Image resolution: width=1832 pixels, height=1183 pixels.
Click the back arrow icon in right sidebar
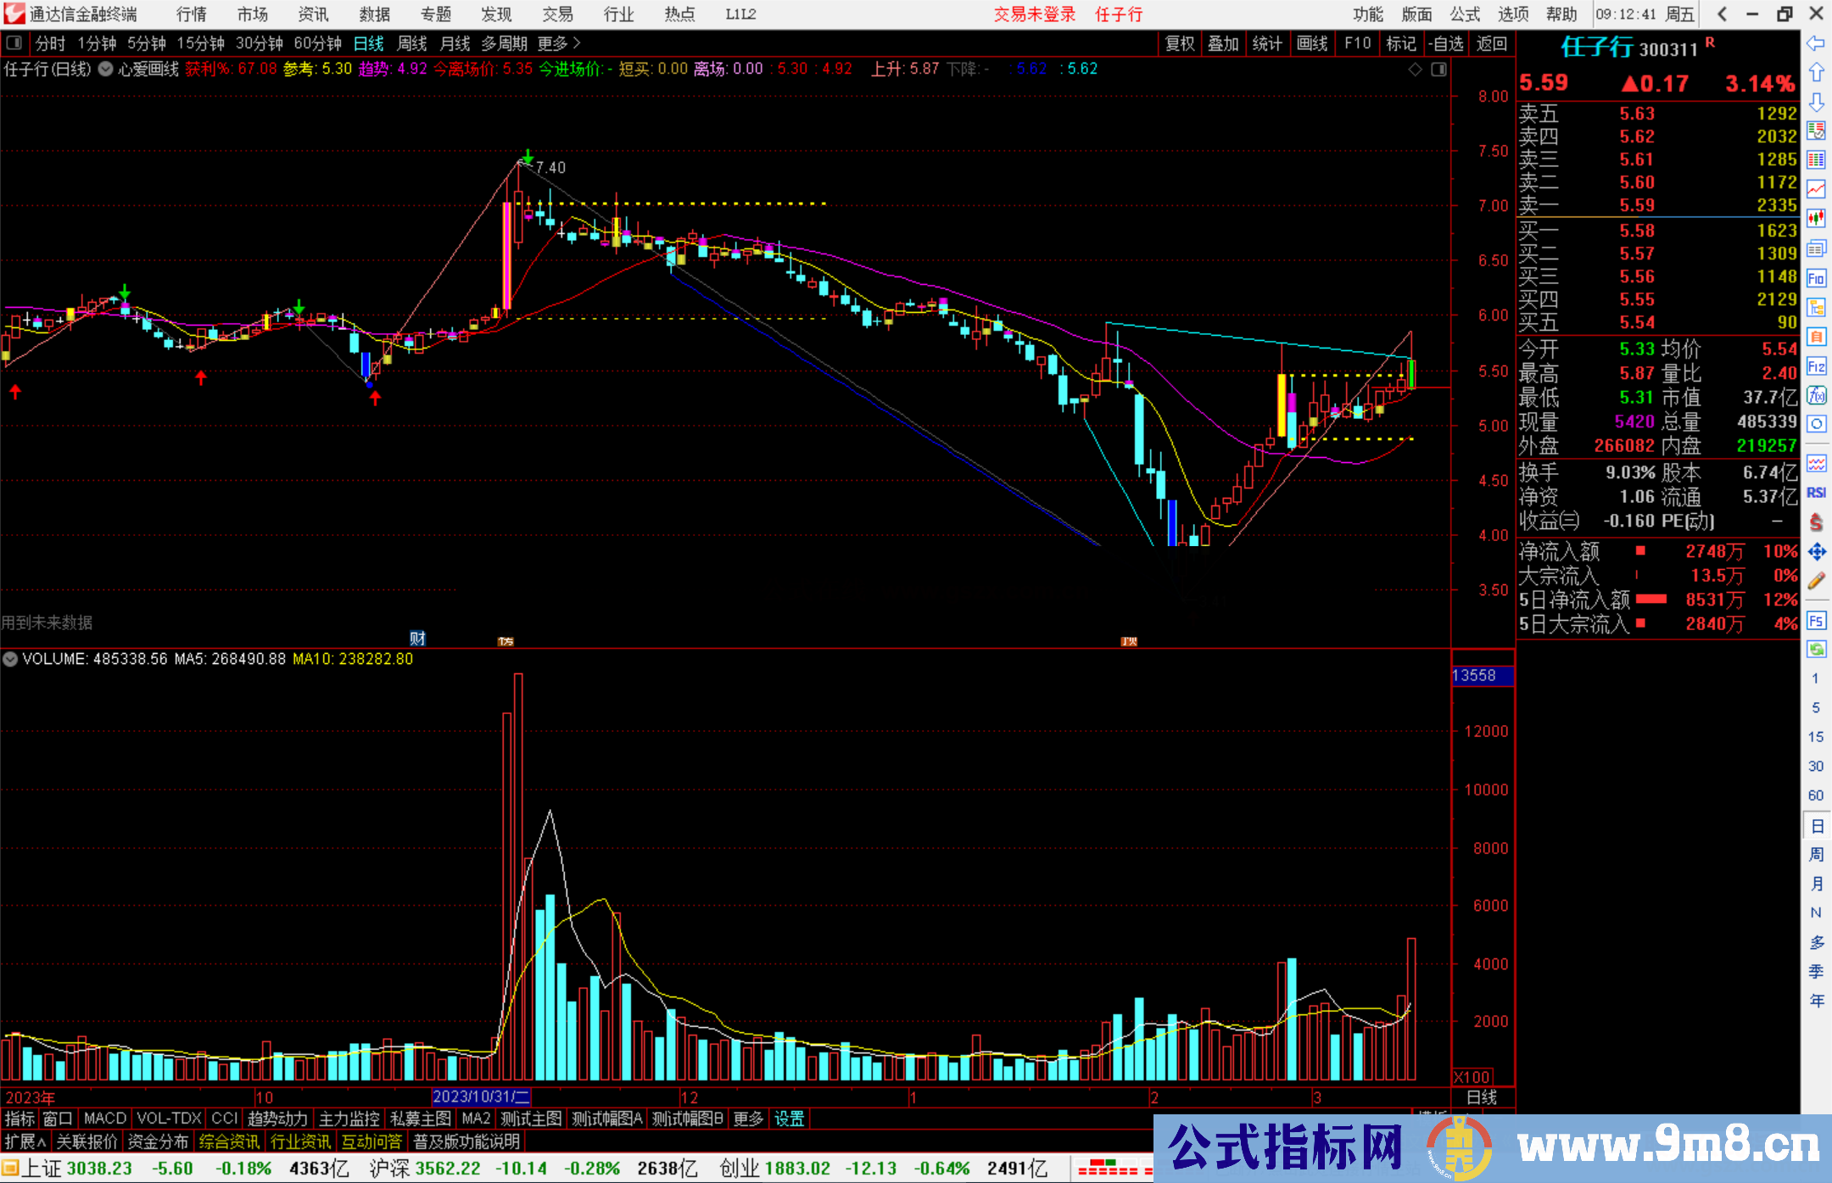pyautogui.click(x=1816, y=43)
